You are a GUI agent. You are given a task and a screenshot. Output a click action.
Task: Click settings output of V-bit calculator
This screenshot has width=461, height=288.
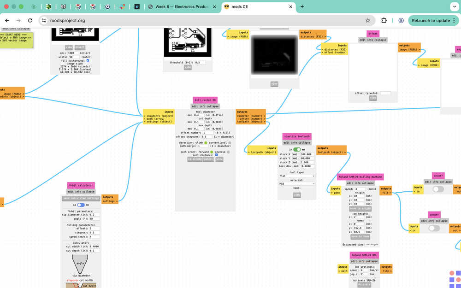click(x=110, y=201)
